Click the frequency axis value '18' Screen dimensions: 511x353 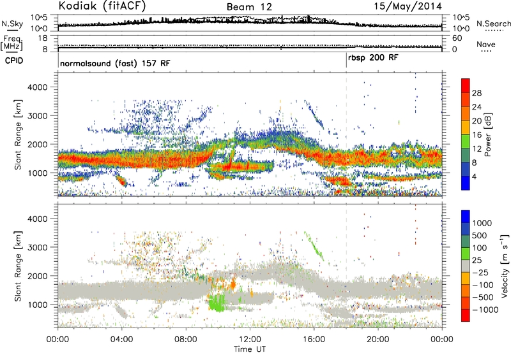coord(43,38)
